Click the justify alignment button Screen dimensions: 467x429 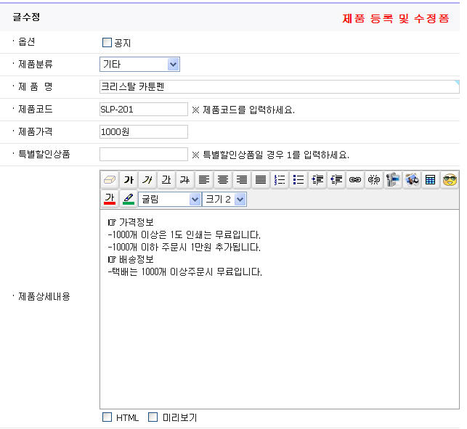pos(261,180)
